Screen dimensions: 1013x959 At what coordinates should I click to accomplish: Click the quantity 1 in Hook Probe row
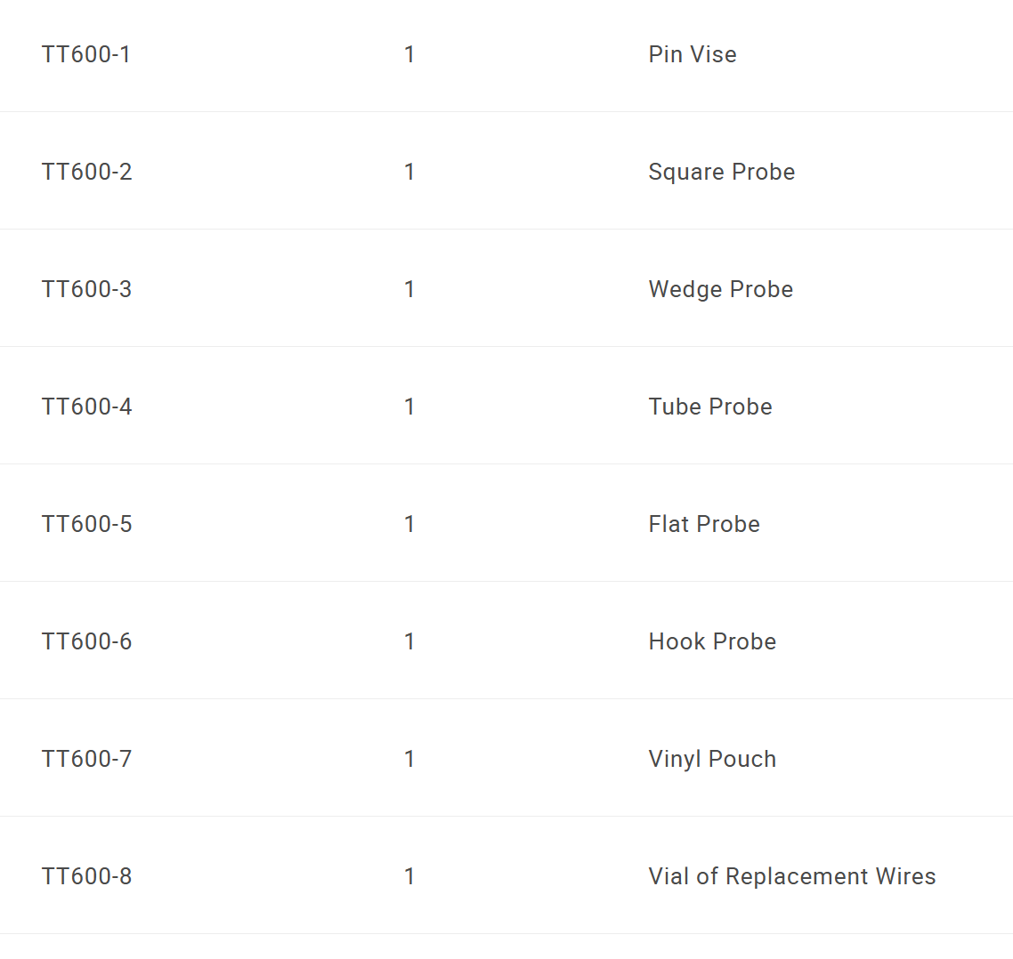[409, 642]
